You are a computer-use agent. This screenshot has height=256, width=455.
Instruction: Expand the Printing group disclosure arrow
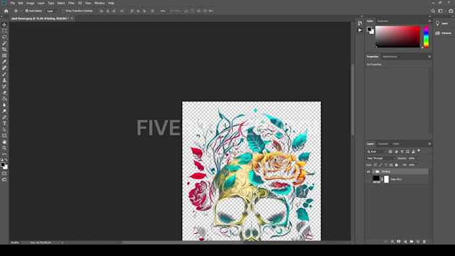coord(373,172)
